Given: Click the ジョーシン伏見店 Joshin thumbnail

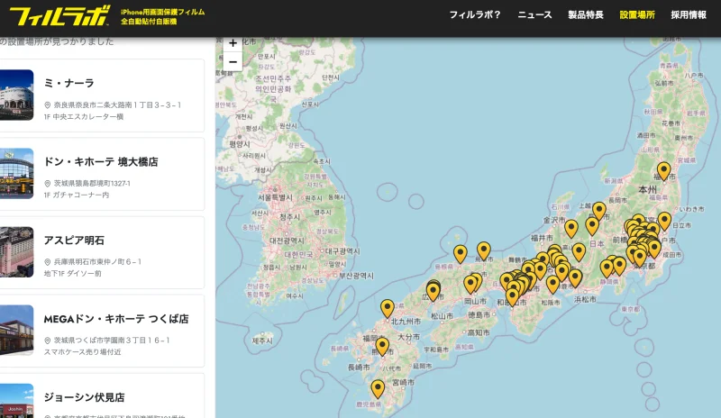Looking at the screenshot, I should [x=16, y=401].
